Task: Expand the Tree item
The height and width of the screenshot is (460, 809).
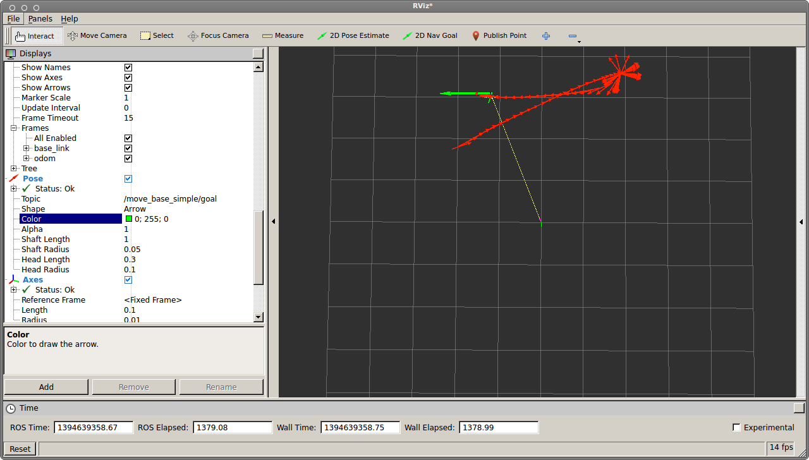Action: [14, 169]
